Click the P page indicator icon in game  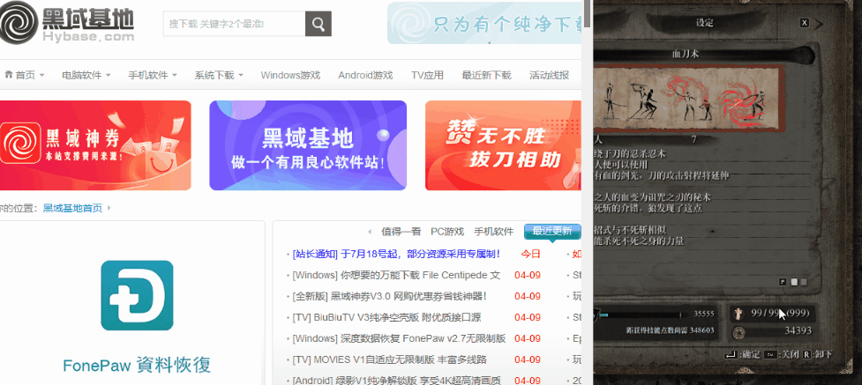click(x=783, y=282)
